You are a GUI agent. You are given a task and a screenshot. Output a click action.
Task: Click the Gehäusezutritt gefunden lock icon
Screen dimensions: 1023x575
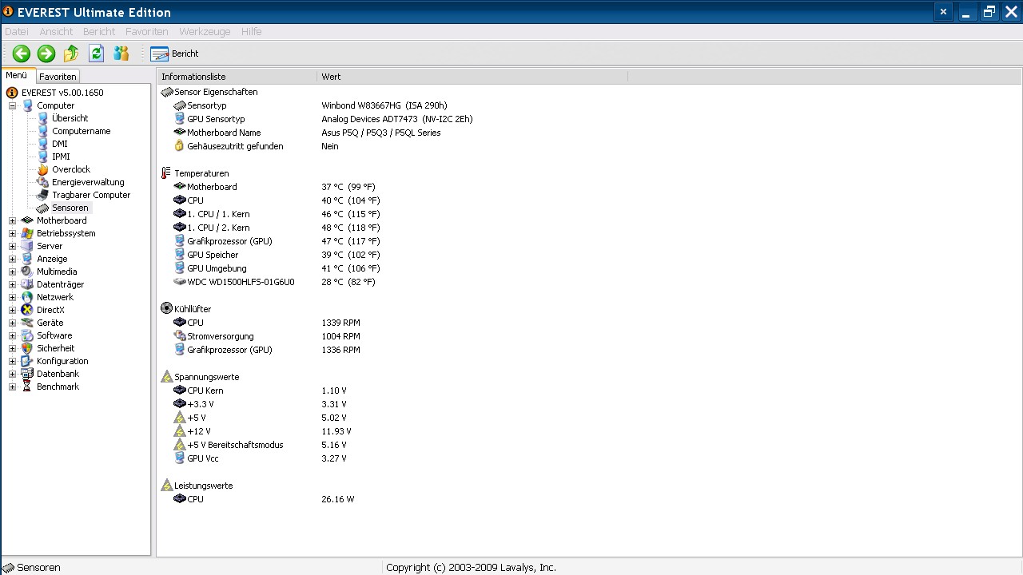[x=179, y=146]
